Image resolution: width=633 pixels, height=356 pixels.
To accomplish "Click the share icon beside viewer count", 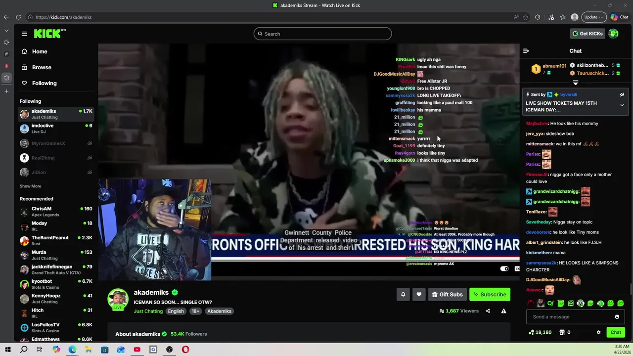I will tap(488, 311).
